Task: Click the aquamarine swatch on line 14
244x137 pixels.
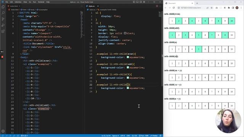Action: [128, 57]
